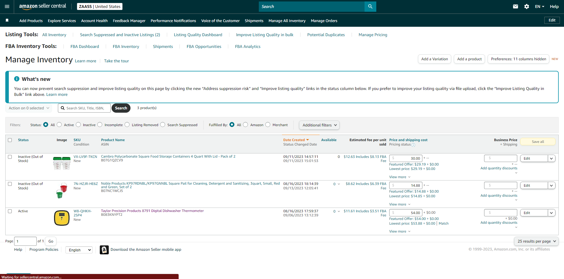Open Performance Notifications

click(173, 21)
